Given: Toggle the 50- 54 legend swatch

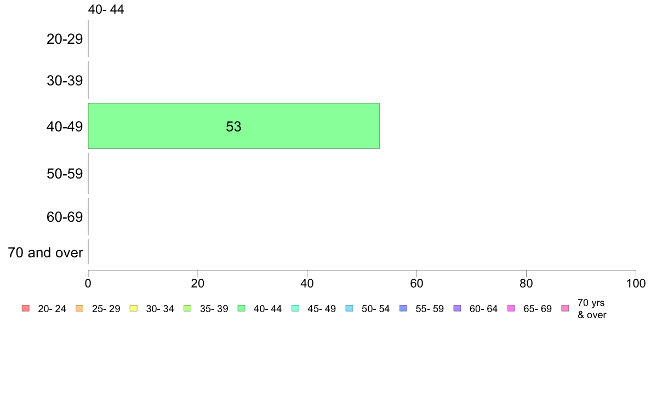Looking at the screenshot, I should [349, 308].
